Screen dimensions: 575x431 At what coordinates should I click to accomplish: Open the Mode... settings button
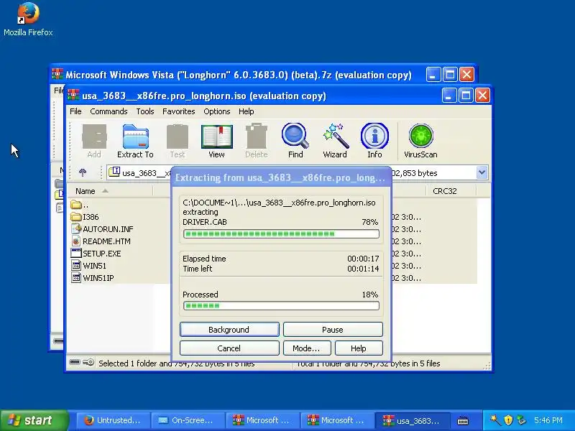coord(307,348)
